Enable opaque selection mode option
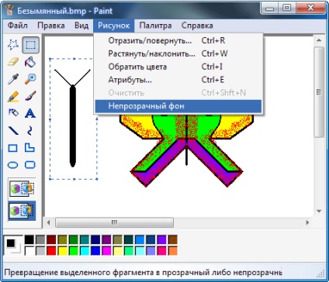This screenshot has width=329, height=282. [x=22, y=189]
